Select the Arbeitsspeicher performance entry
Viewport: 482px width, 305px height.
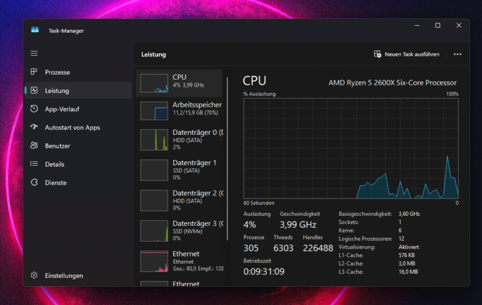click(x=180, y=111)
